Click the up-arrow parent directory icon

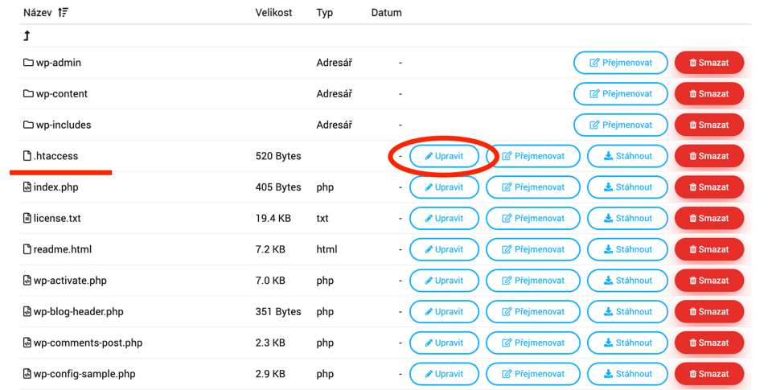(27, 35)
